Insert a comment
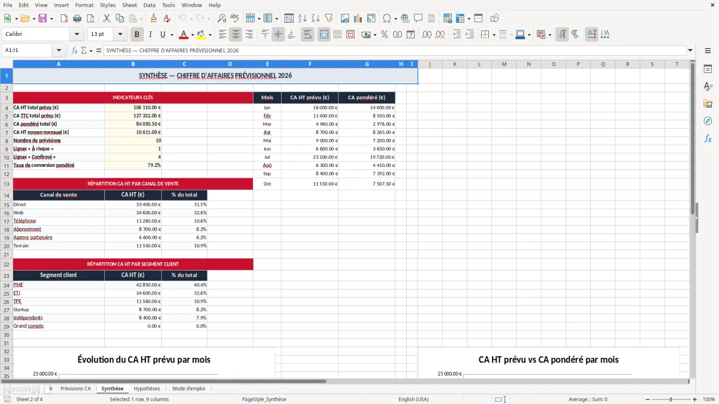This screenshot has width=719, height=404. tap(419, 19)
